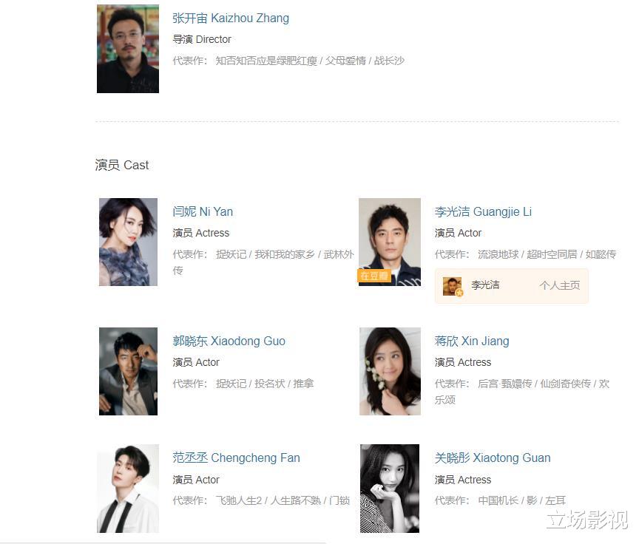The width and height of the screenshot is (639, 544).
Task: Open Xin Jiang's name link
Action: point(472,341)
